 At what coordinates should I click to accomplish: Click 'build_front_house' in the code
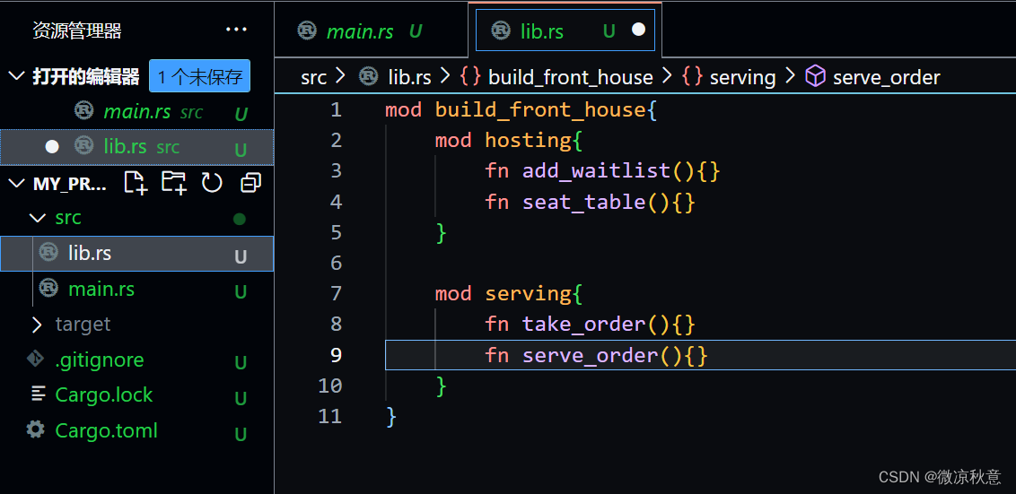click(540, 109)
